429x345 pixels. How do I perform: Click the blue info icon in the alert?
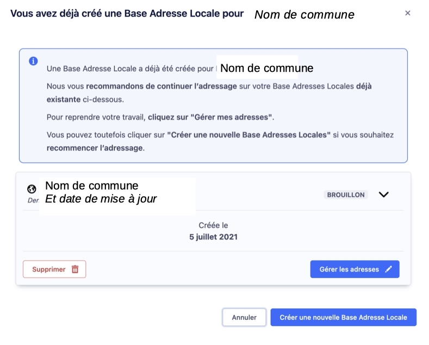pyautogui.click(x=33, y=61)
